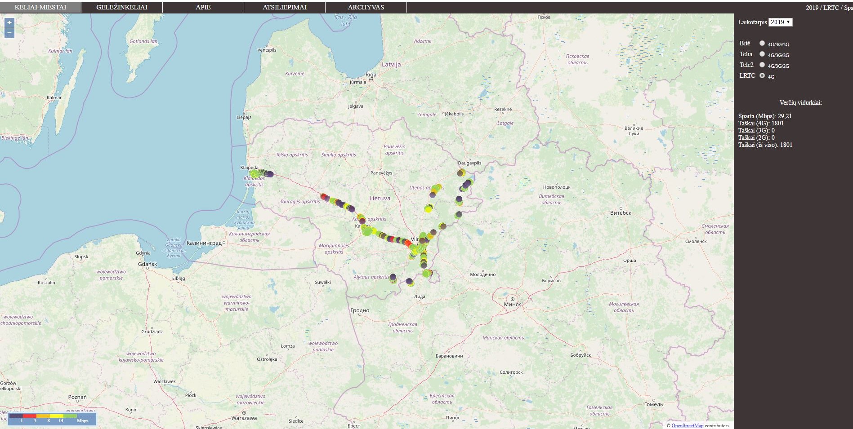853x429 pixels.
Task: Select the LRTC 4G radio button
Action: tap(762, 75)
